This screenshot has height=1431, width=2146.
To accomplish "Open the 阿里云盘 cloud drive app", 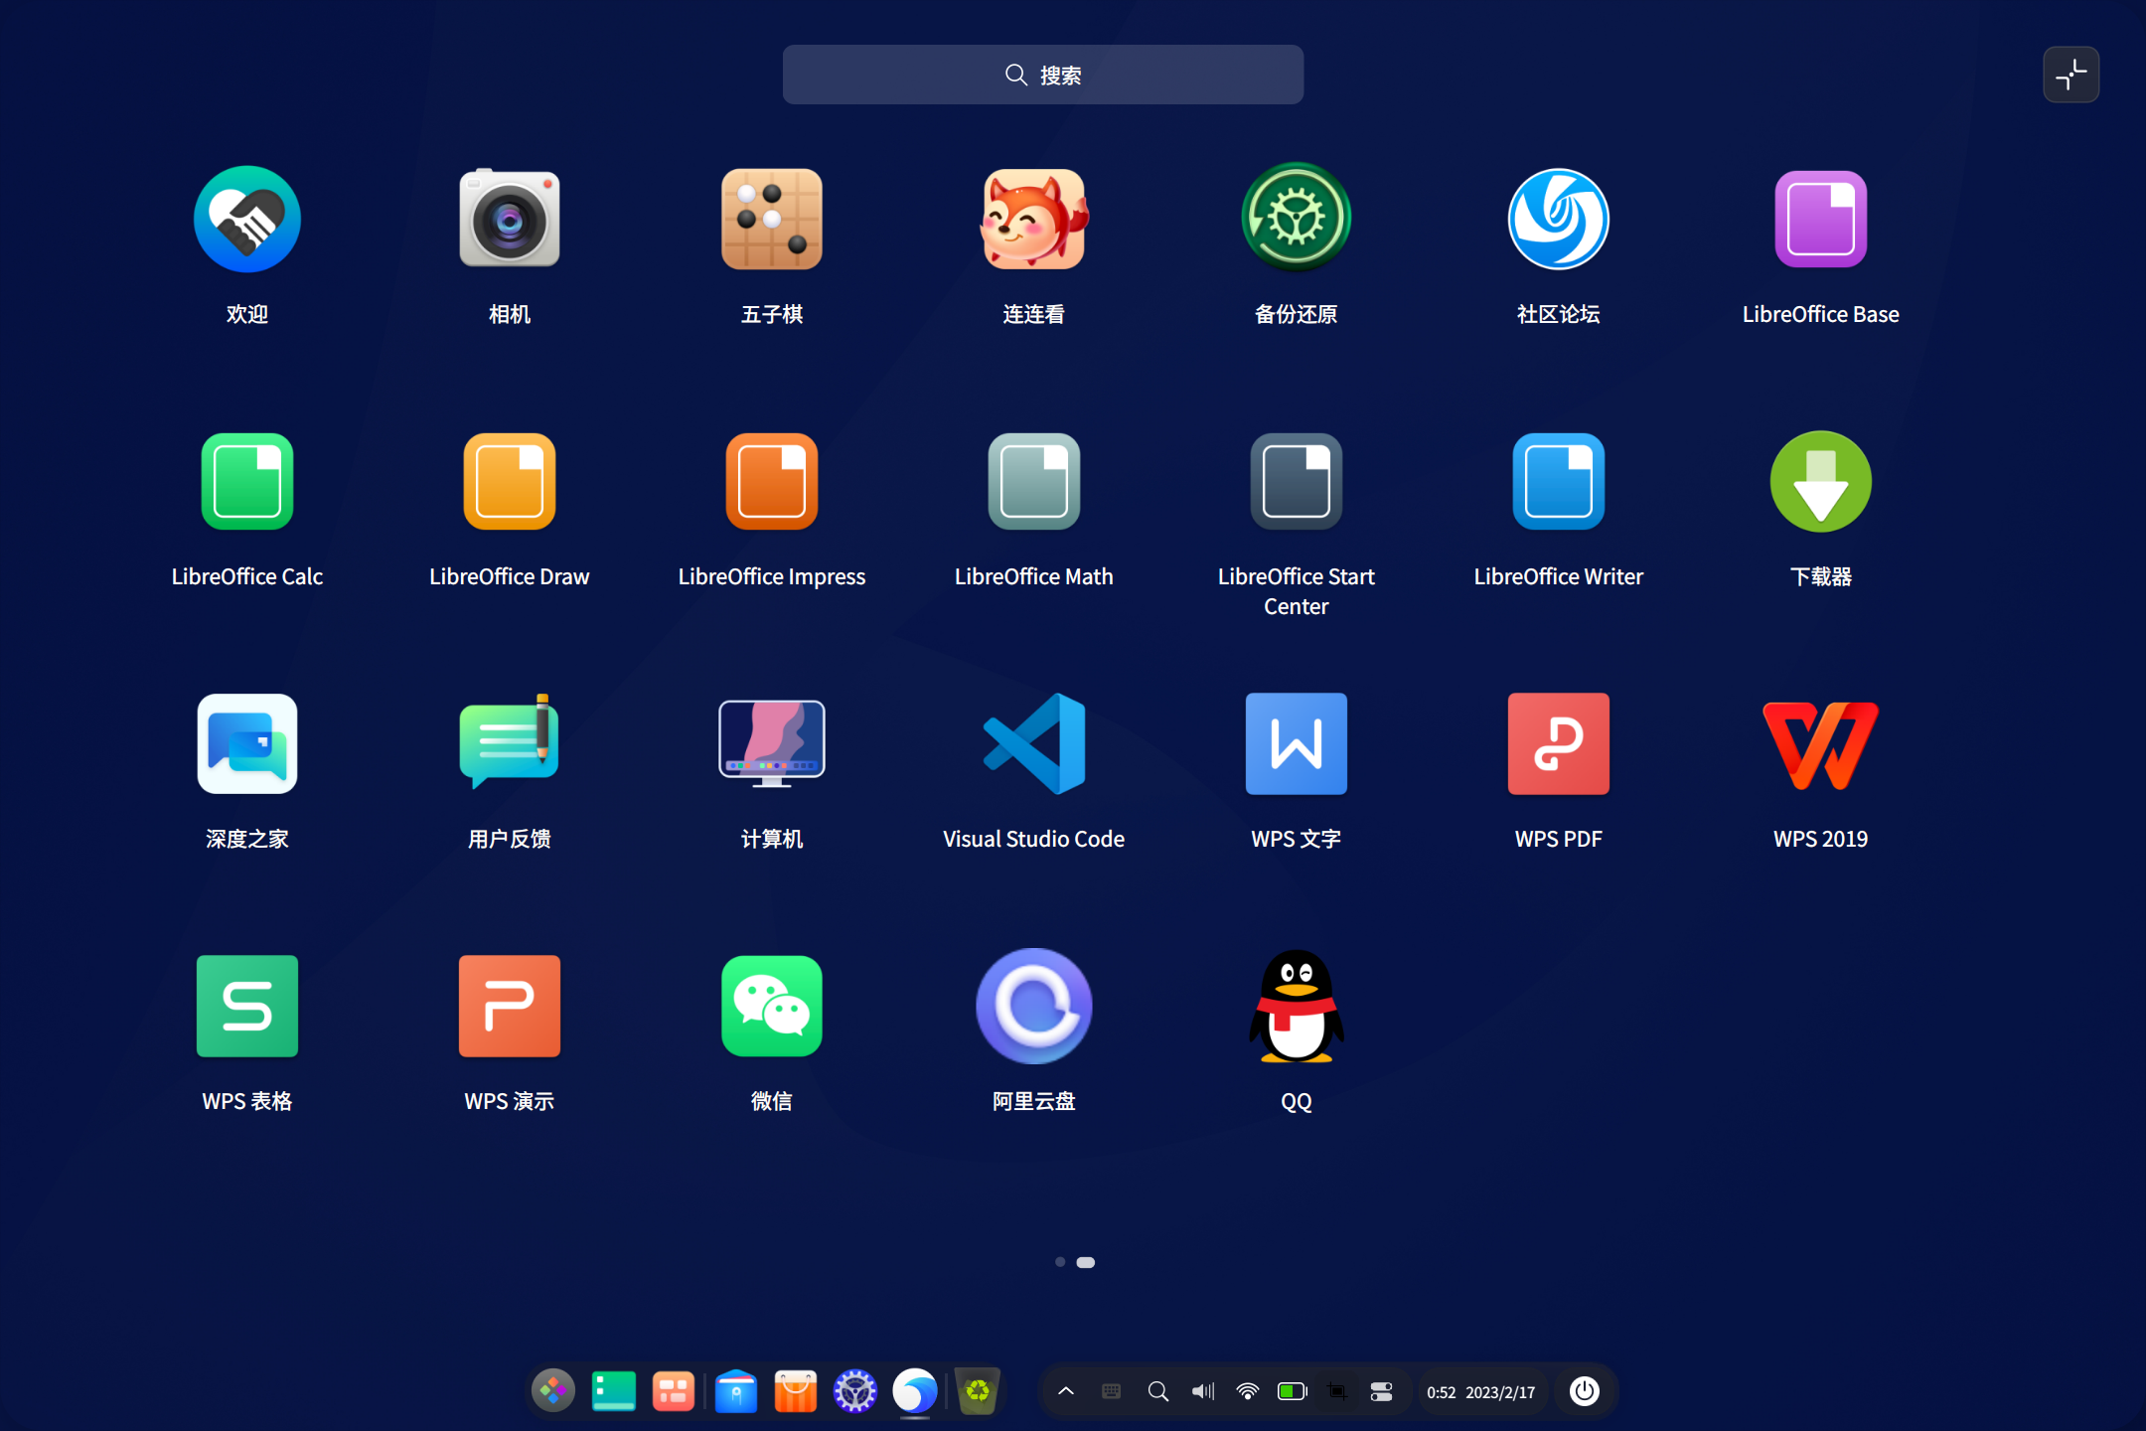I will coord(1033,1005).
